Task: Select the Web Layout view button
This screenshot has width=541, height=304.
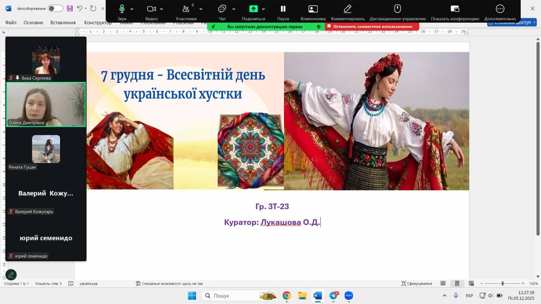Action: (471, 283)
